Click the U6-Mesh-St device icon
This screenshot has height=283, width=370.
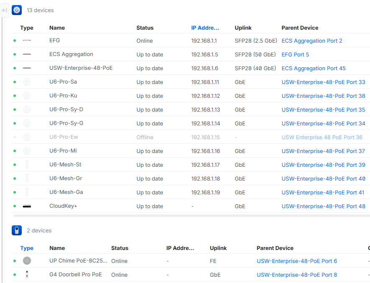coord(27,165)
